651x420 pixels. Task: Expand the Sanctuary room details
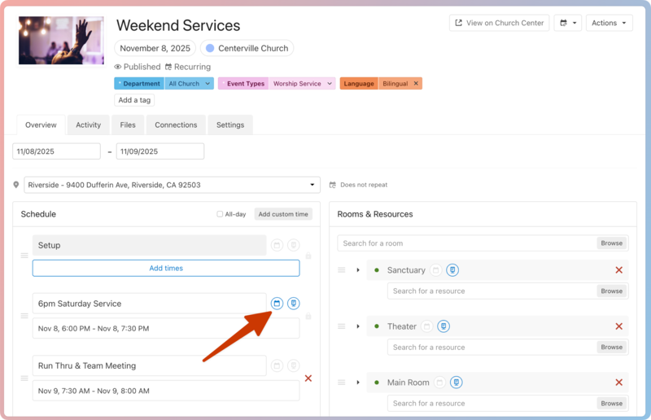pyautogui.click(x=358, y=270)
